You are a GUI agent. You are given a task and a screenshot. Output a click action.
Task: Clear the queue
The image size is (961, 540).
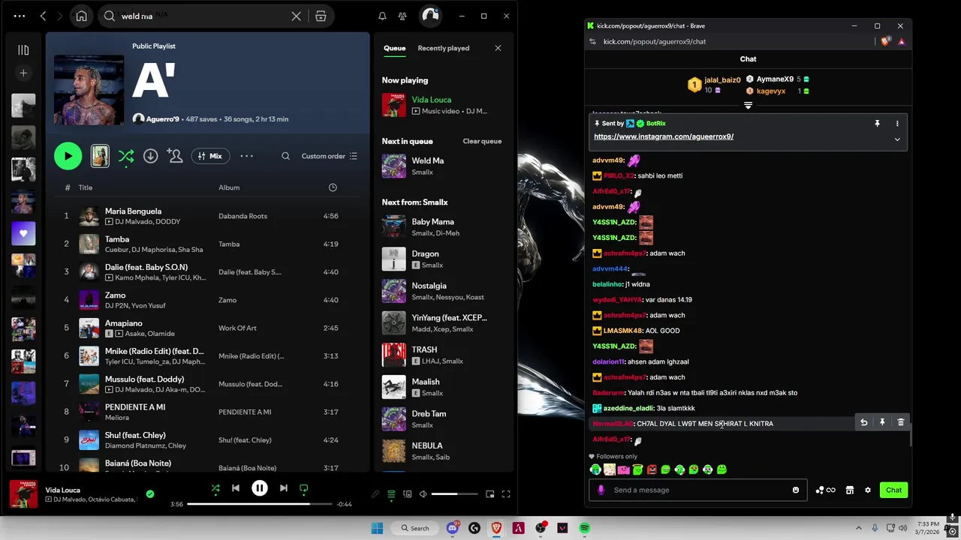[x=482, y=141]
